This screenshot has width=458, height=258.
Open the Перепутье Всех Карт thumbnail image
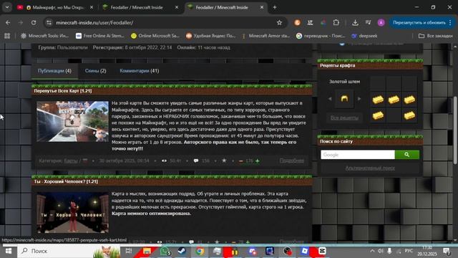[x=72, y=121]
